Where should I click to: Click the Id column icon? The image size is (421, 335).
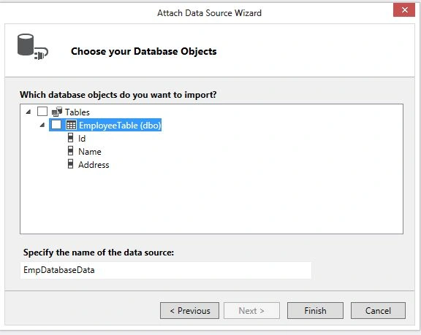(x=70, y=138)
